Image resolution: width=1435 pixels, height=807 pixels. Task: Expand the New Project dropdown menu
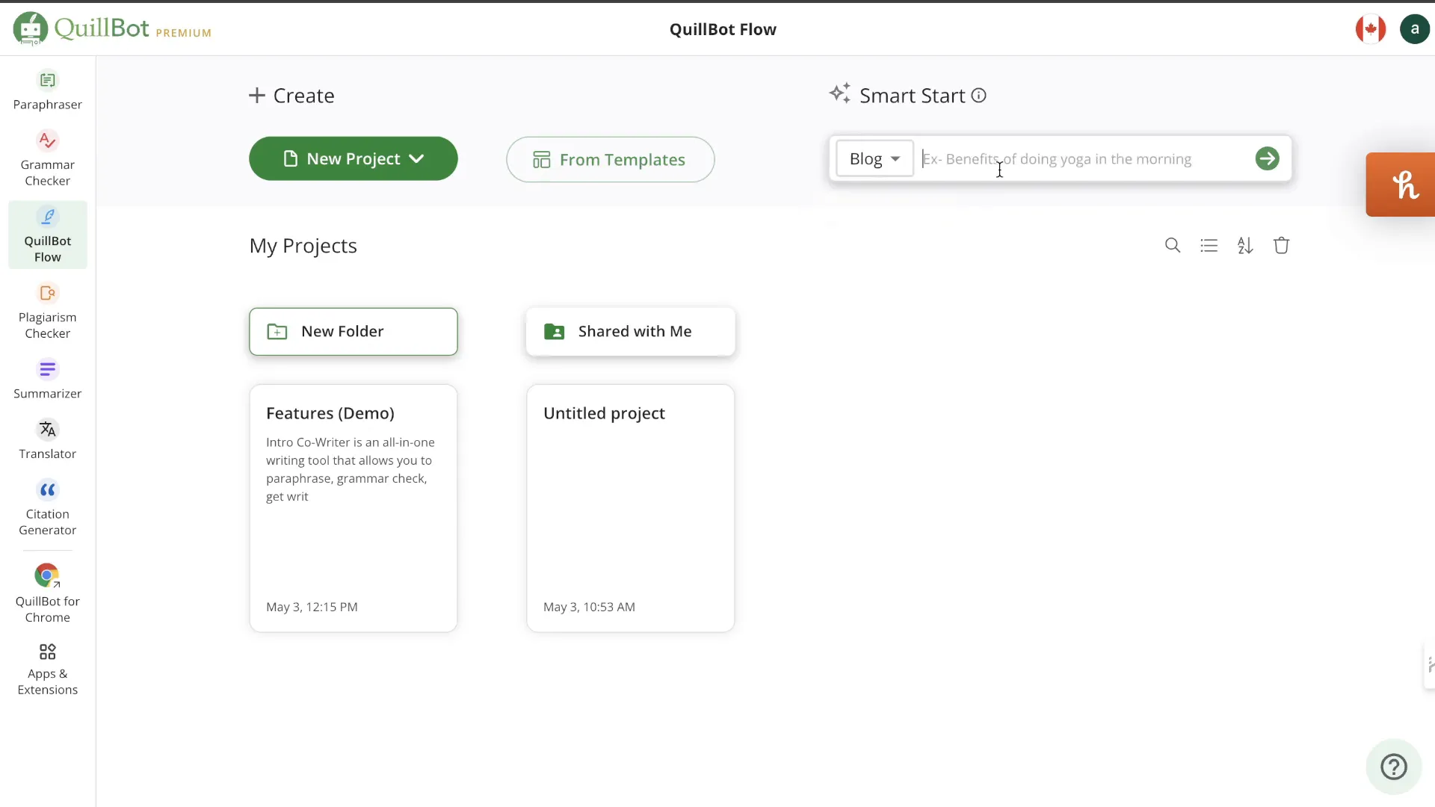pyautogui.click(x=415, y=158)
